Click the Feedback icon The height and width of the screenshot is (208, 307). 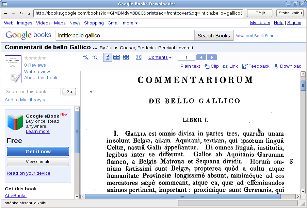245,67
